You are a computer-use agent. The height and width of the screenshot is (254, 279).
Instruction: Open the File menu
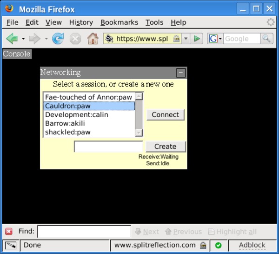click(13, 22)
